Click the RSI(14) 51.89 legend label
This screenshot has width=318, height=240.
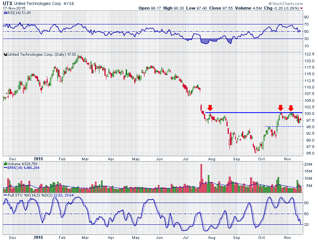[19, 13]
